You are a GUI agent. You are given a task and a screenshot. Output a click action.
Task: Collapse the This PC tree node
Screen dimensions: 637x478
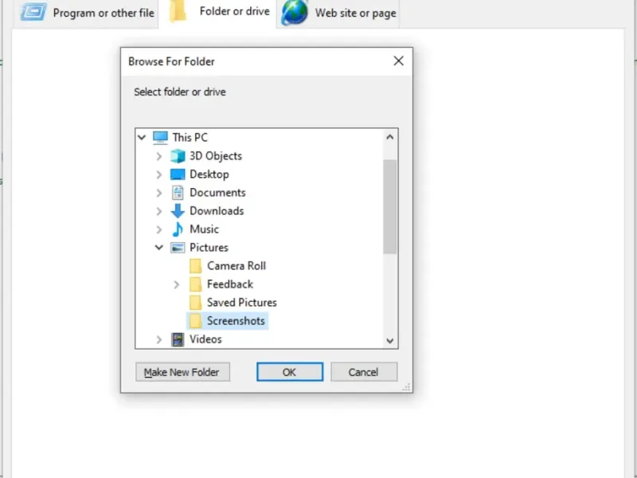coord(142,137)
